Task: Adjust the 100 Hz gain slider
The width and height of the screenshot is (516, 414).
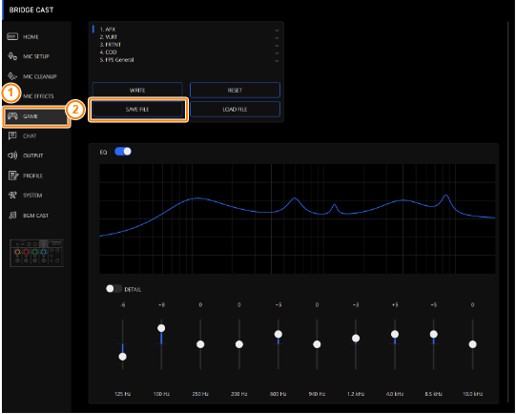Action: pyautogui.click(x=161, y=328)
